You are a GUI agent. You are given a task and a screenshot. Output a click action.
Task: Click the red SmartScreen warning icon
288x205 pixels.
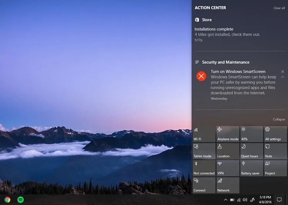[x=201, y=76]
